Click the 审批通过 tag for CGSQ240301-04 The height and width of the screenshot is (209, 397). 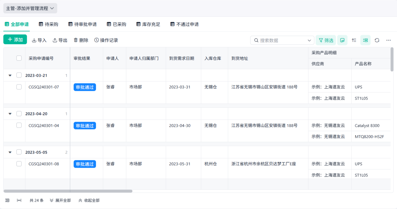click(x=85, y=126)
